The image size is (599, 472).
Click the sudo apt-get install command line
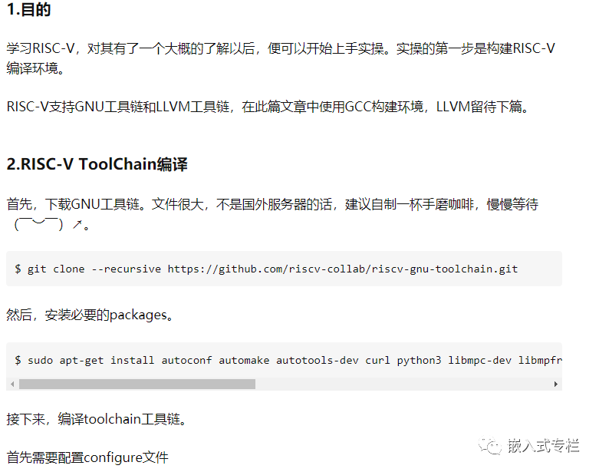(288, 361)
